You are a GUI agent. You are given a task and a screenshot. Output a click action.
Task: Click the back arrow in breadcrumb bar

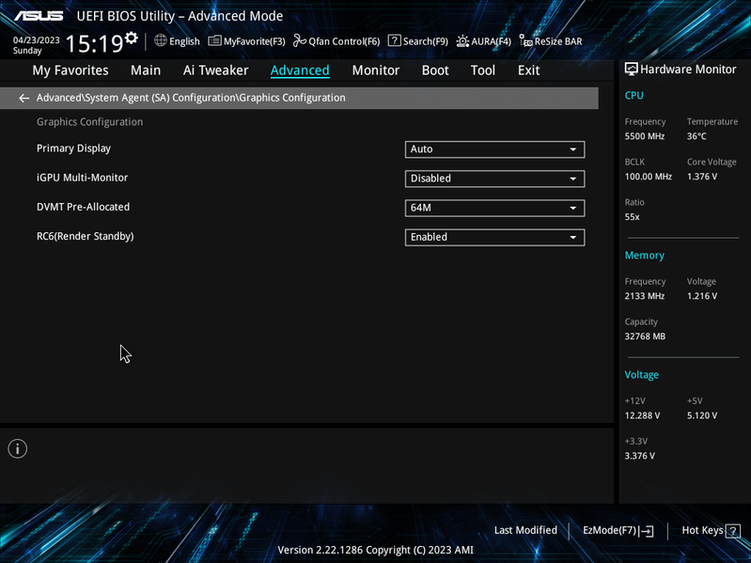23,98
